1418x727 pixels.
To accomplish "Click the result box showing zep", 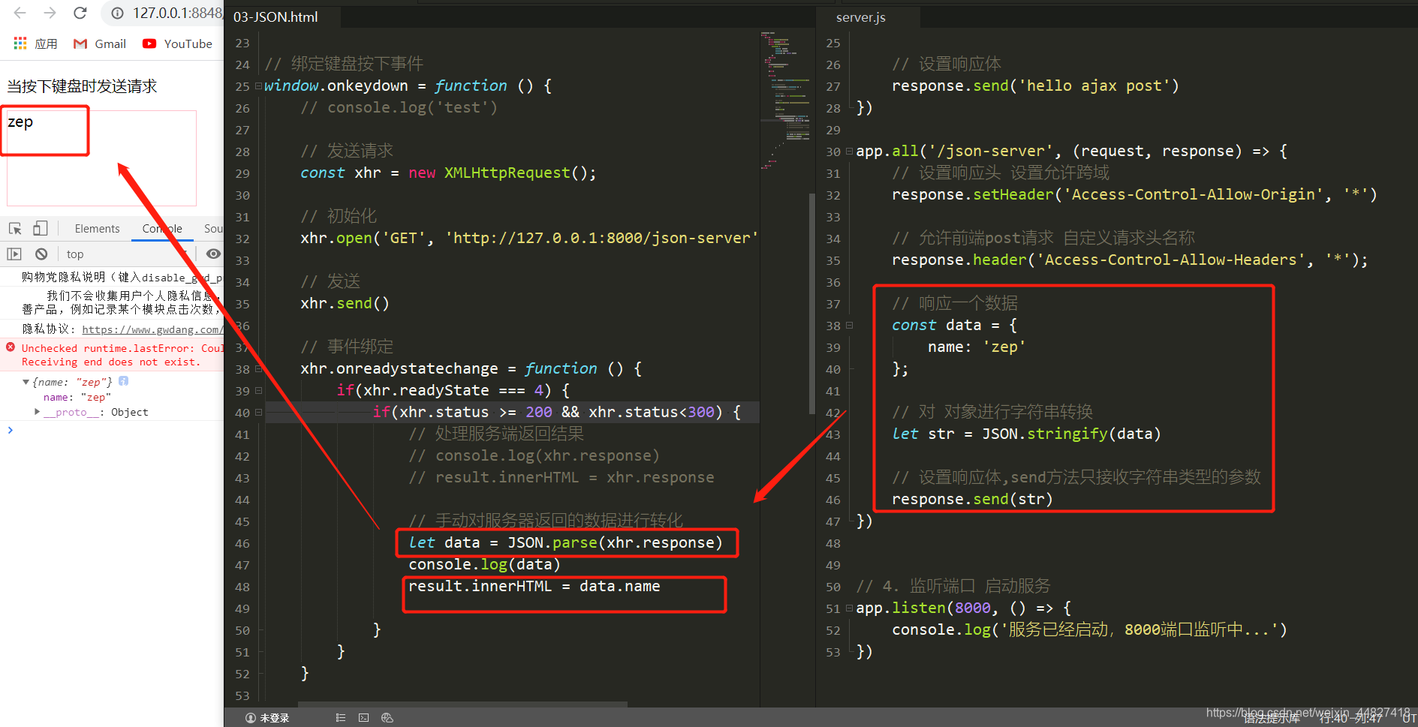I will click(101, 158).
